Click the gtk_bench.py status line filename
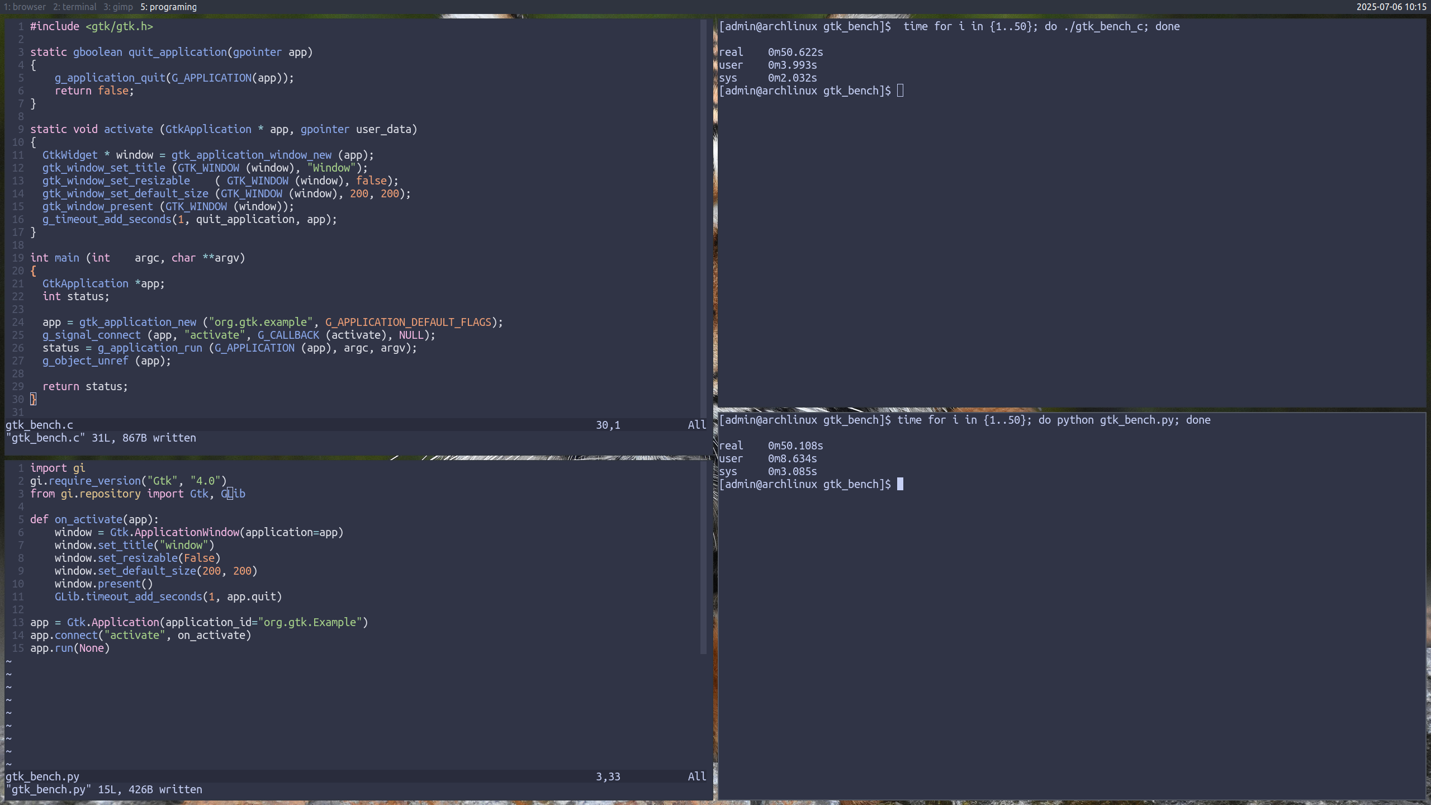 42,776
